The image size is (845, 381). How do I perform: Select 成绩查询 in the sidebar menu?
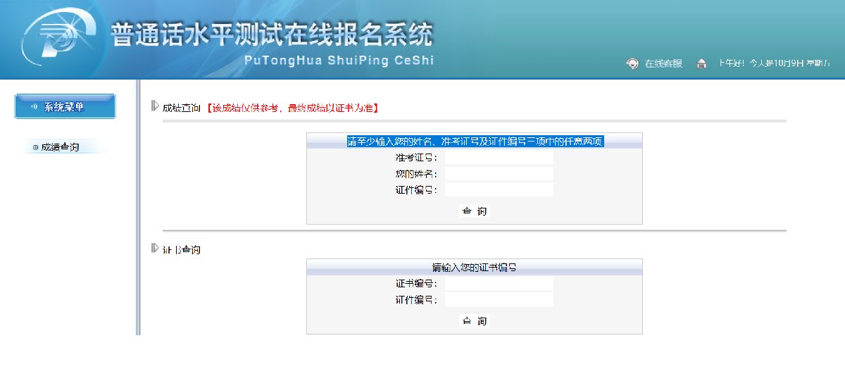(x=60, y=147)
